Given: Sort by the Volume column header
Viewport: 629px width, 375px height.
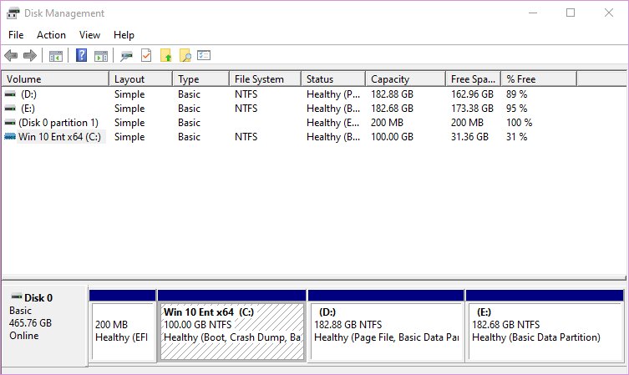Looking at the screenshot, I should (x=55, y=79).
